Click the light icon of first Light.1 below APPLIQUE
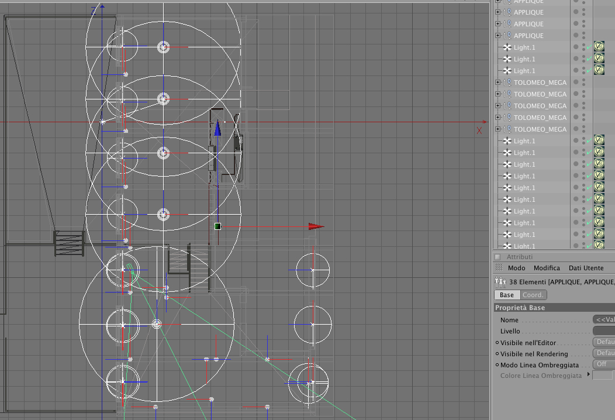 pyautogui.click(x=507, y=47)
